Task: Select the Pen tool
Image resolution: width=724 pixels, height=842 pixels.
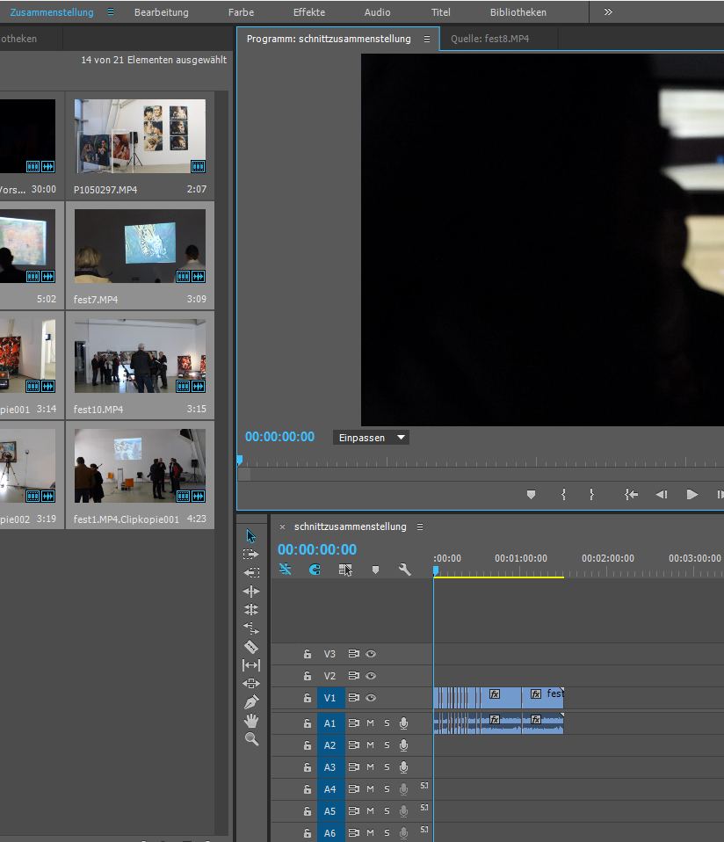Action: pyautogui.click(x=251, y=702)
